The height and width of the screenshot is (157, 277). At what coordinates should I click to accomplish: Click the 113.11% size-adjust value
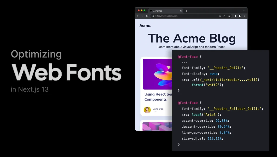coord(215,138)
